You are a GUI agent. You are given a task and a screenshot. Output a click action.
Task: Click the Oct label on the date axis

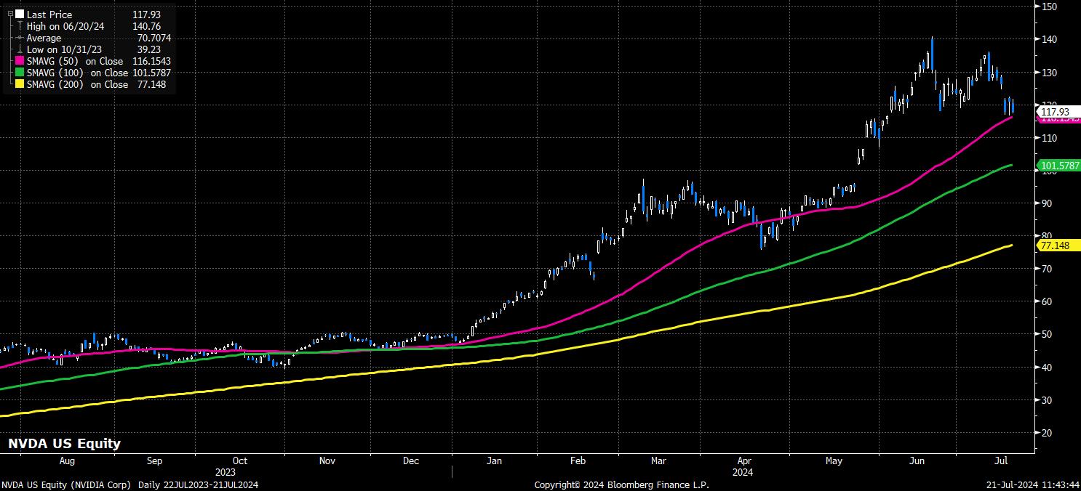coord(240,460)
